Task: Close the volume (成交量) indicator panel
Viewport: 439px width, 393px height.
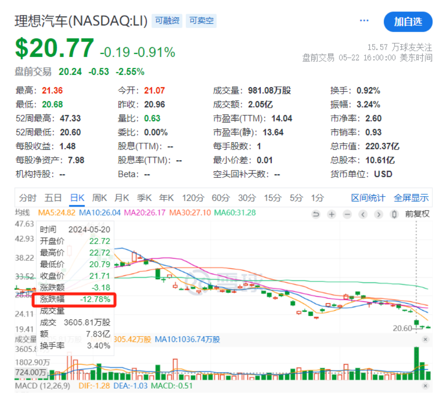Action: click(x=425, y=339)
